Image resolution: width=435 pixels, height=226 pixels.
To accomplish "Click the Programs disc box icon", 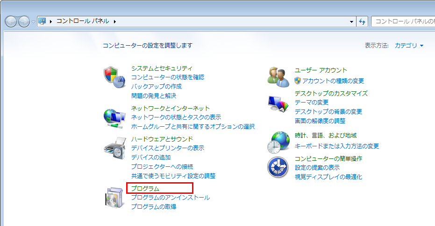I will click(114, 197).
